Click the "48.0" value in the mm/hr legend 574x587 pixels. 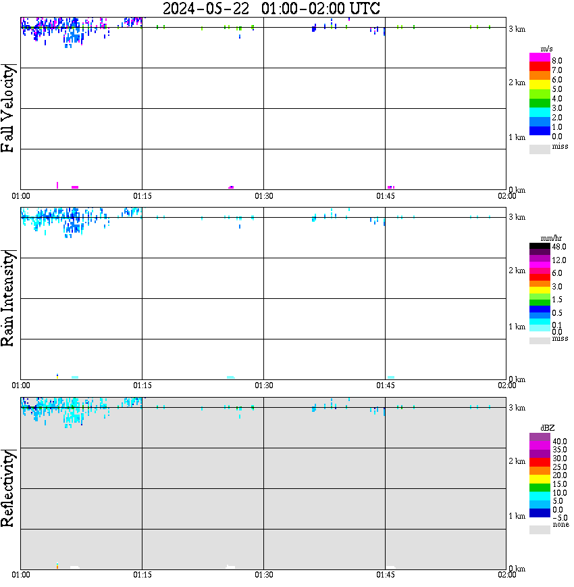pos(559,247)
